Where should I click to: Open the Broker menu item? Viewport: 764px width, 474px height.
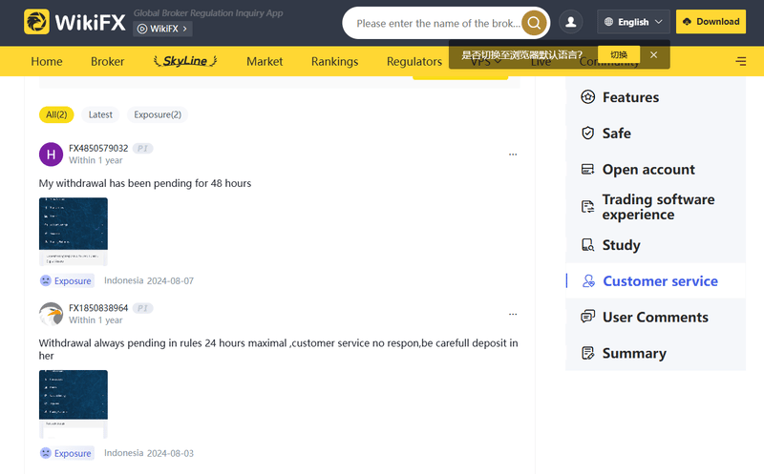(107, 61)
